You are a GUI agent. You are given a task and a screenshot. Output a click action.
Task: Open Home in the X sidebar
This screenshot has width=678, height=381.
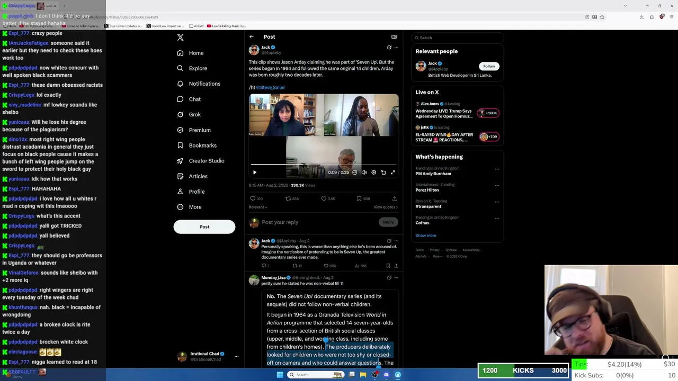(191, 53)
